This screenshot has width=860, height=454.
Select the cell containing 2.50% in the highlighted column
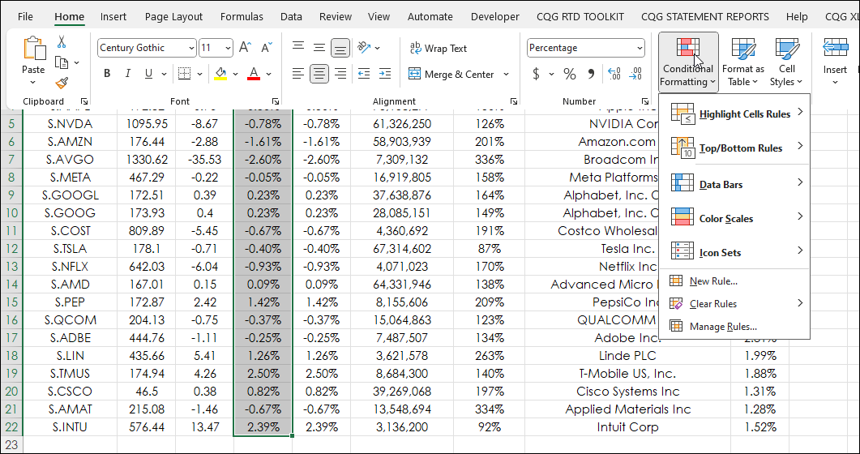point(263,374)
